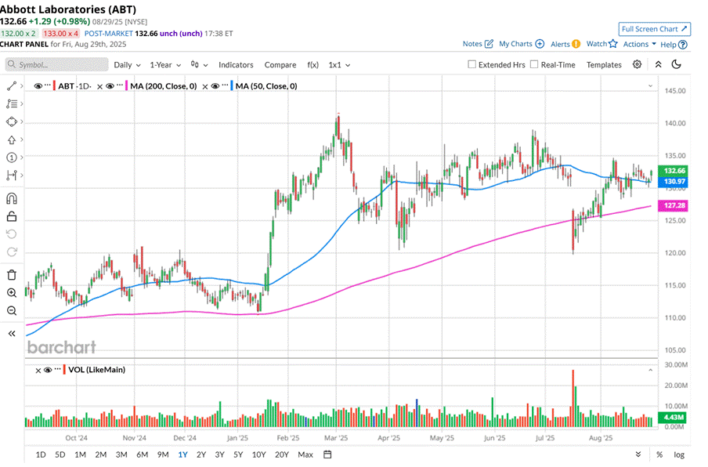Open the f(x) expressions menu
Viewport: 708px width, 467px height.
coord(312,64)
